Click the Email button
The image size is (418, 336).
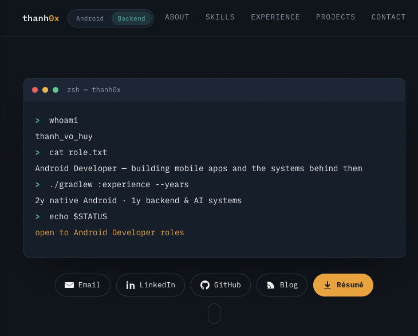coord(82,285)
